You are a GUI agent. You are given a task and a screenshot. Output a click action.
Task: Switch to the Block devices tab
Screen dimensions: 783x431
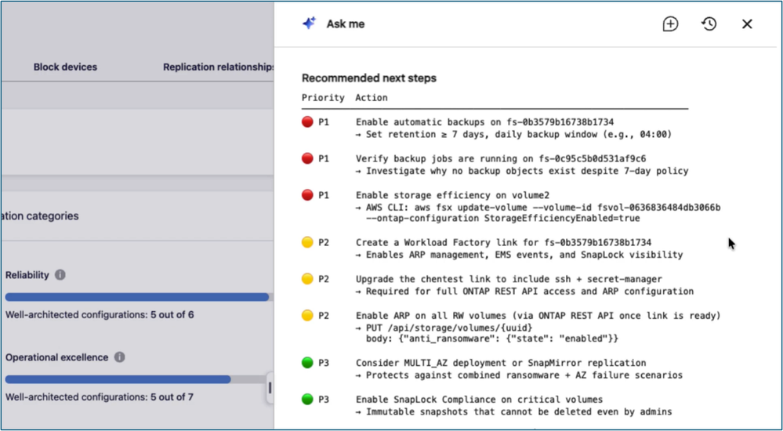pos(65,67)
